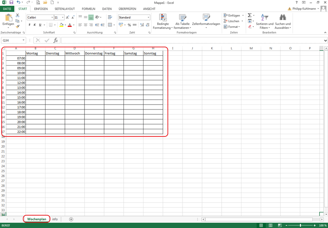
Task: Collapse the ribbon with the chevron
Action: [x=325, y=32]
